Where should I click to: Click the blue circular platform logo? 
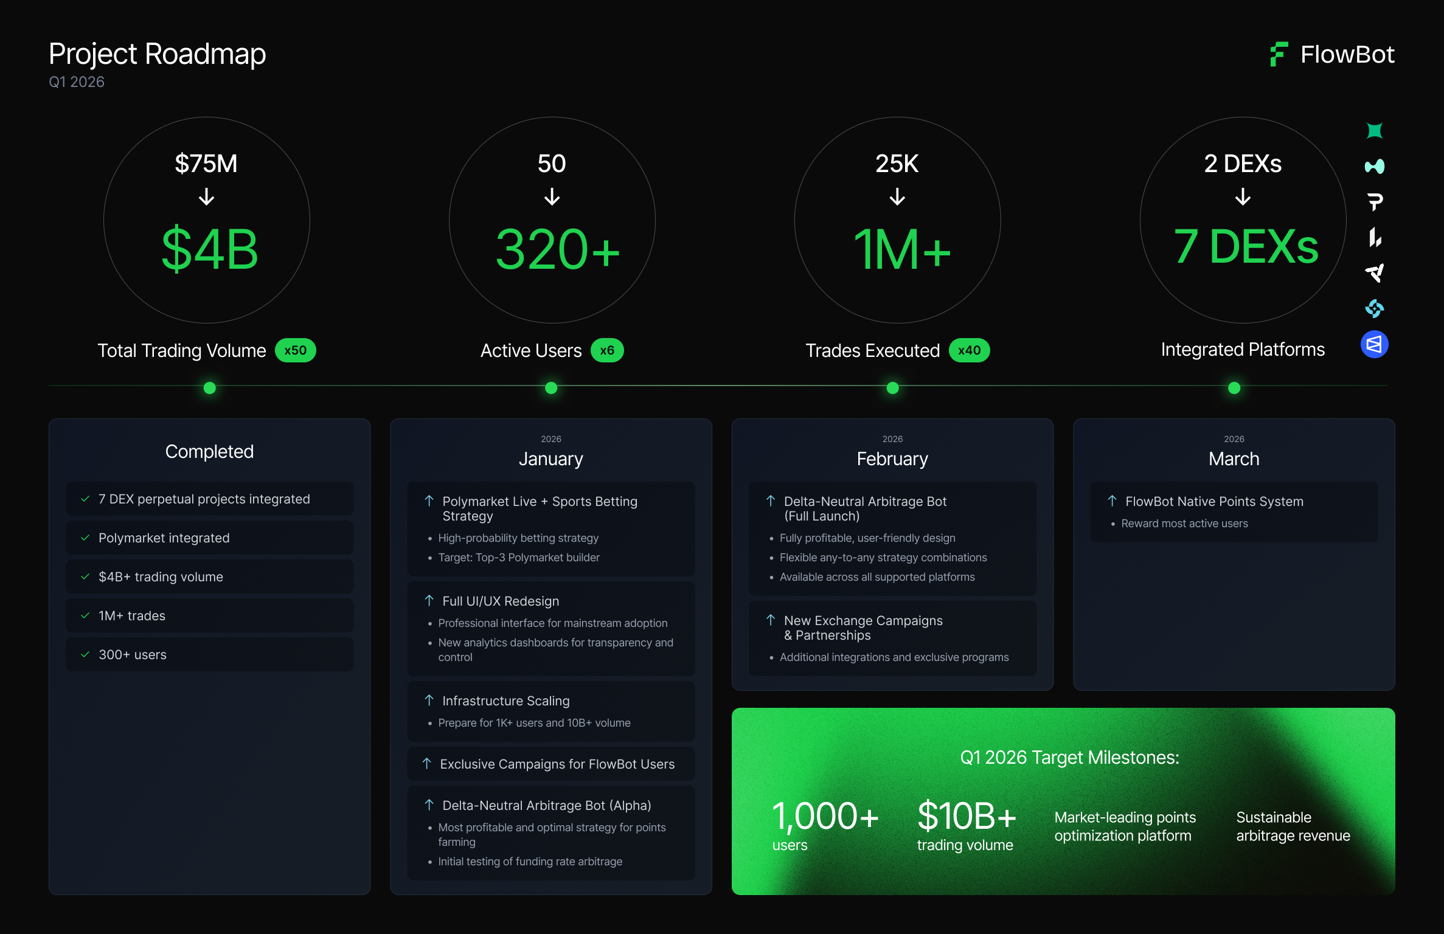coord(1374,345)
